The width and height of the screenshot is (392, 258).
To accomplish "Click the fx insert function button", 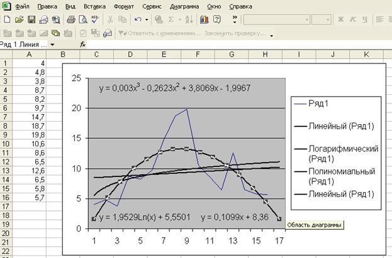I will 83,45.
